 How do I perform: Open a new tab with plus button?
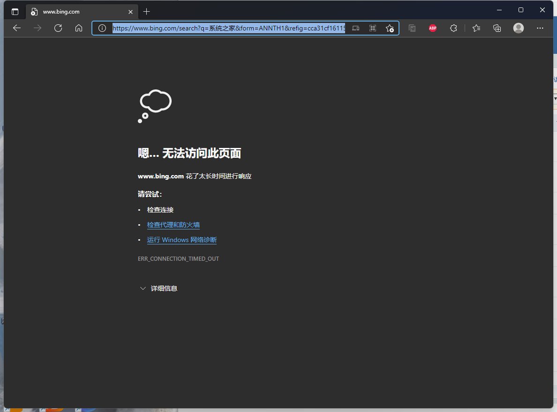coord(146,12)
